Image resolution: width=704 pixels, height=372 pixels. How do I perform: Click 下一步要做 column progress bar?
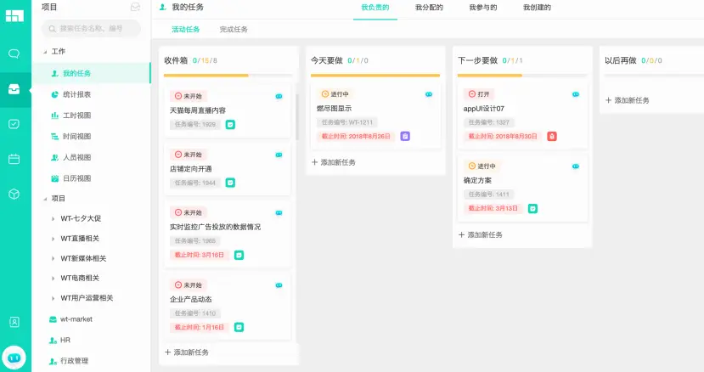click(521, 76)
